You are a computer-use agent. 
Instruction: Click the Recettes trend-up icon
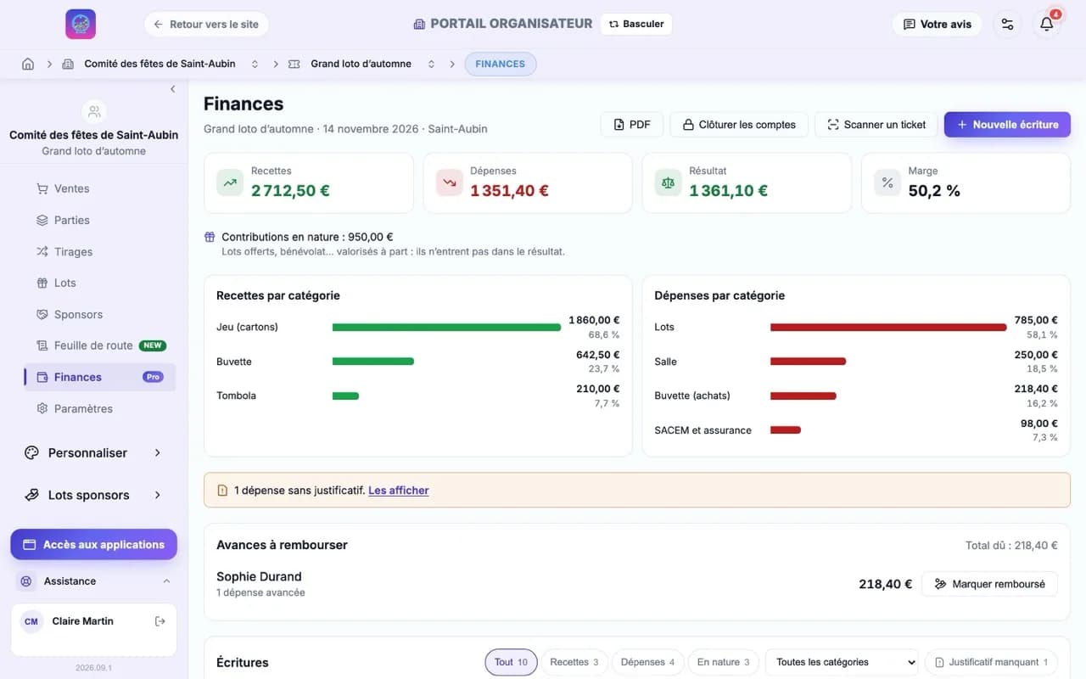point(230,182)
